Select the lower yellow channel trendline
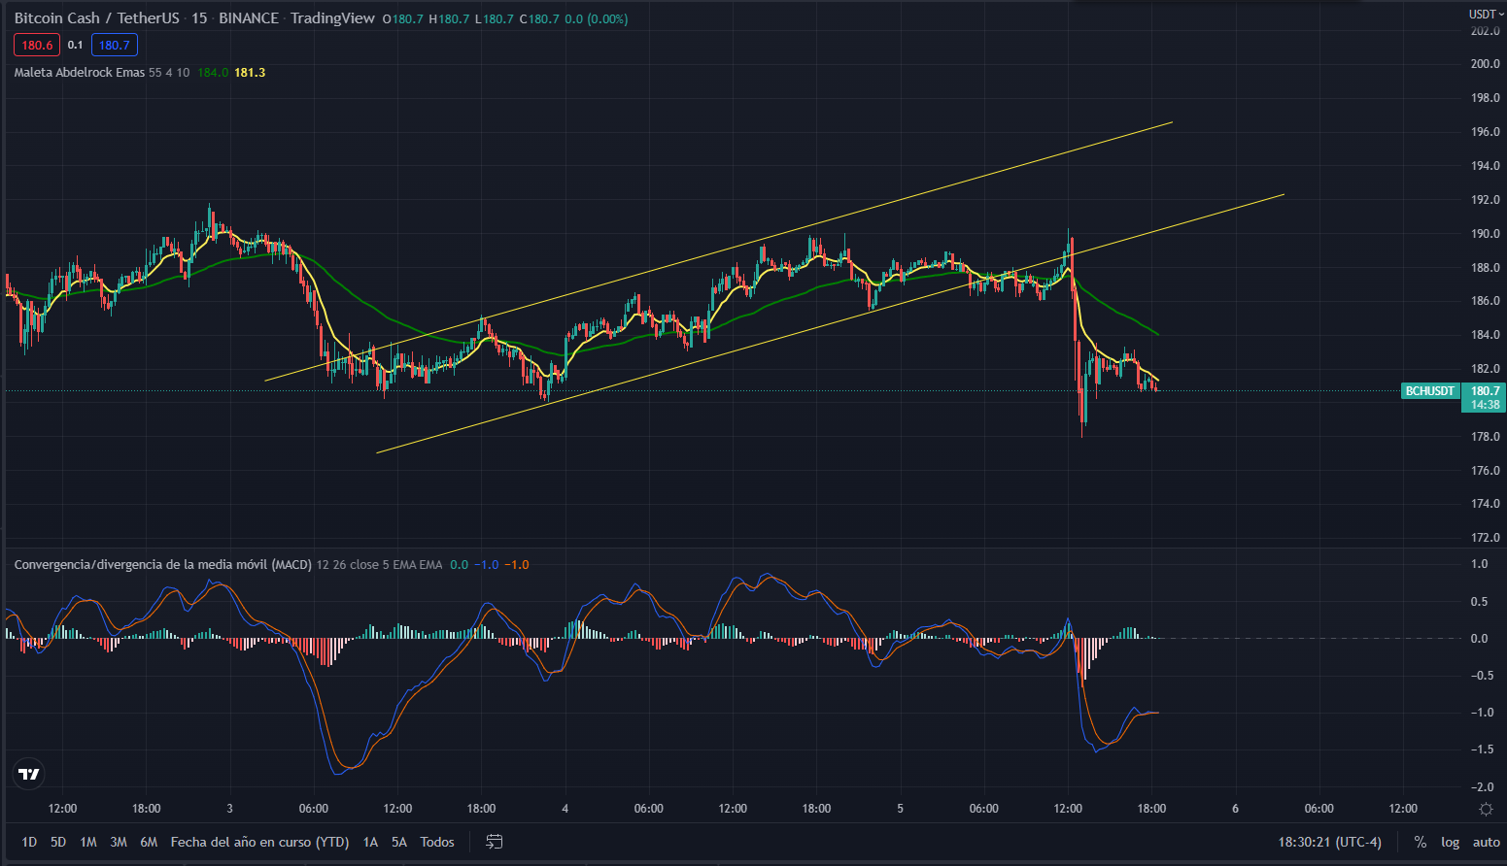The width and height of the screenshot is (1507, 866). point(831,323)
